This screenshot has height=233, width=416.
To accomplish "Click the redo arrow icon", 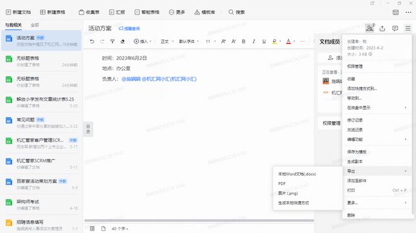I will coord(102,42).
